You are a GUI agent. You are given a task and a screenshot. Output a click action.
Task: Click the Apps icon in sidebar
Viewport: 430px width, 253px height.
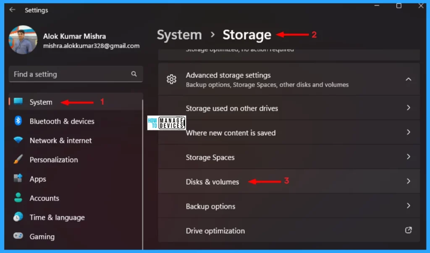pos(18,178)
